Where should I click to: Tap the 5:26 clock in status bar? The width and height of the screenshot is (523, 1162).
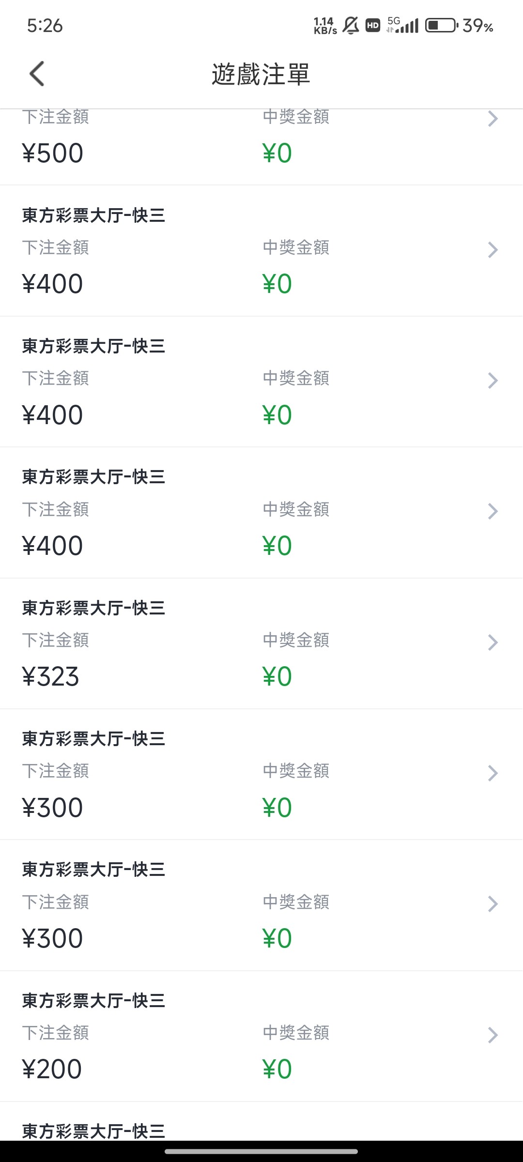click(x=45, y=26)
